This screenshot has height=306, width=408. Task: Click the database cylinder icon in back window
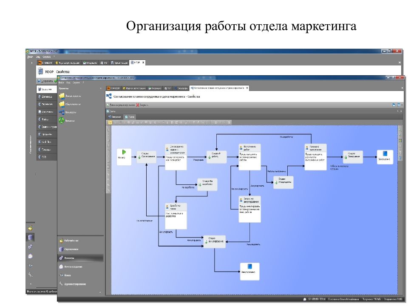(x=31, y=237)
